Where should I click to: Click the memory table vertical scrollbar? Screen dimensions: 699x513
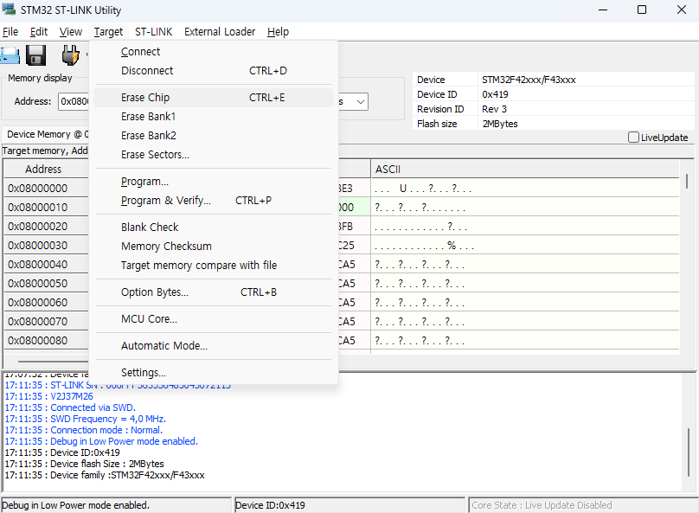687,181
